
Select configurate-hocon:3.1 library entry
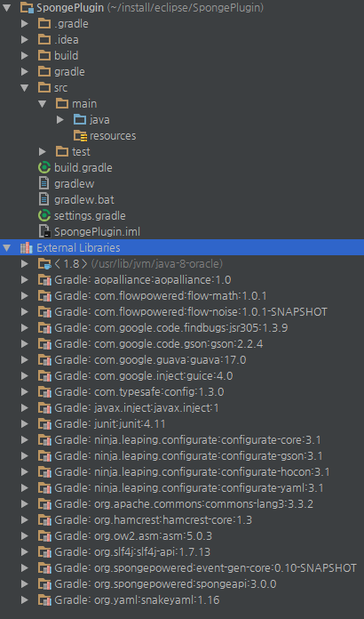click(182, 472)
